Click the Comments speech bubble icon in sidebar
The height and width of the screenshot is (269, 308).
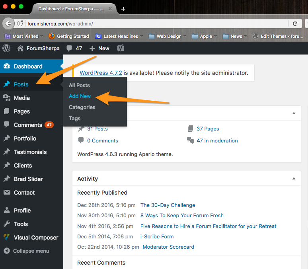7,125
